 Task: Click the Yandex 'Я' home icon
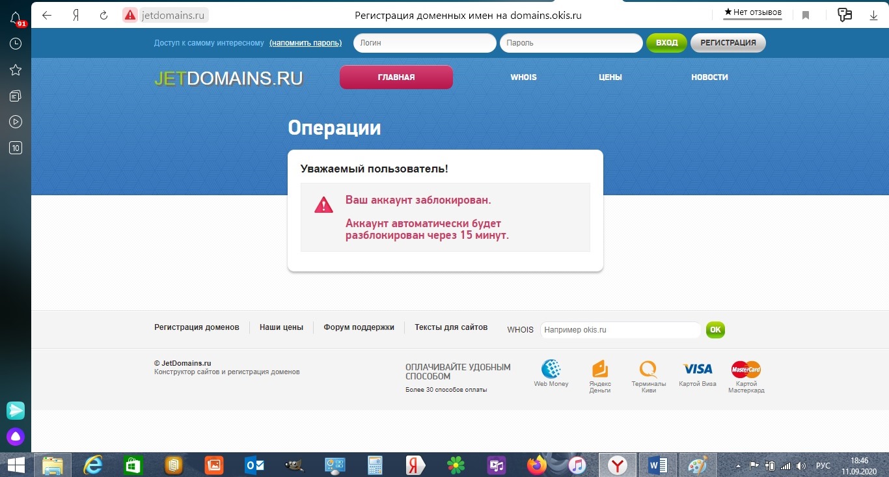point(76,15)
